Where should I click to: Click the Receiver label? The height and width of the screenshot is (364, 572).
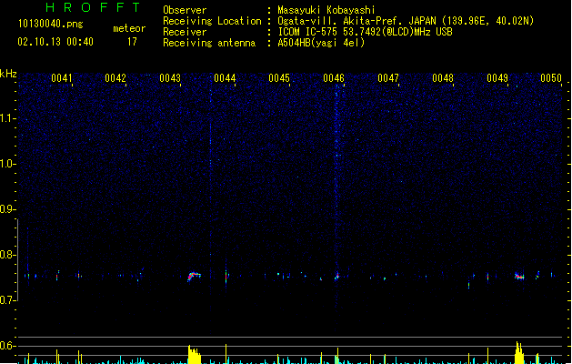coord(185,32)
